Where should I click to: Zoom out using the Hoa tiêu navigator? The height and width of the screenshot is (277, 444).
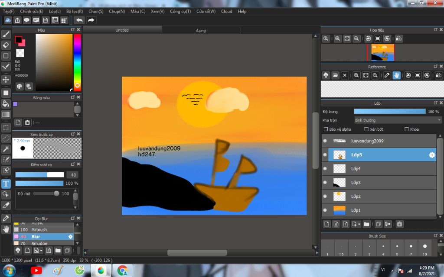356,39
